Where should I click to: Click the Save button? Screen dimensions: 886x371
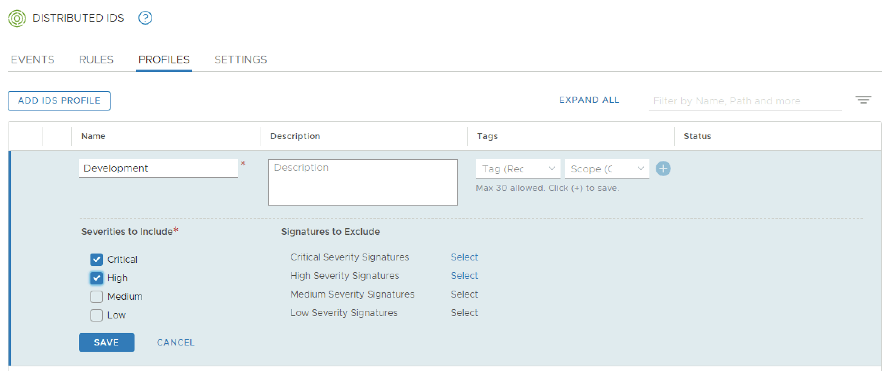pos(106,342)
